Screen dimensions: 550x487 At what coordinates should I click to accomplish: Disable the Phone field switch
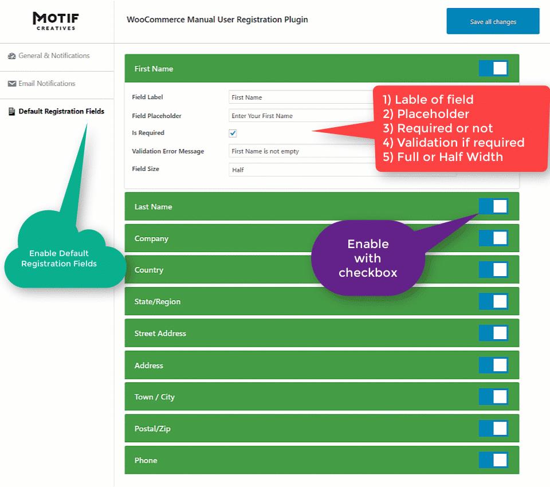[493, 460]
